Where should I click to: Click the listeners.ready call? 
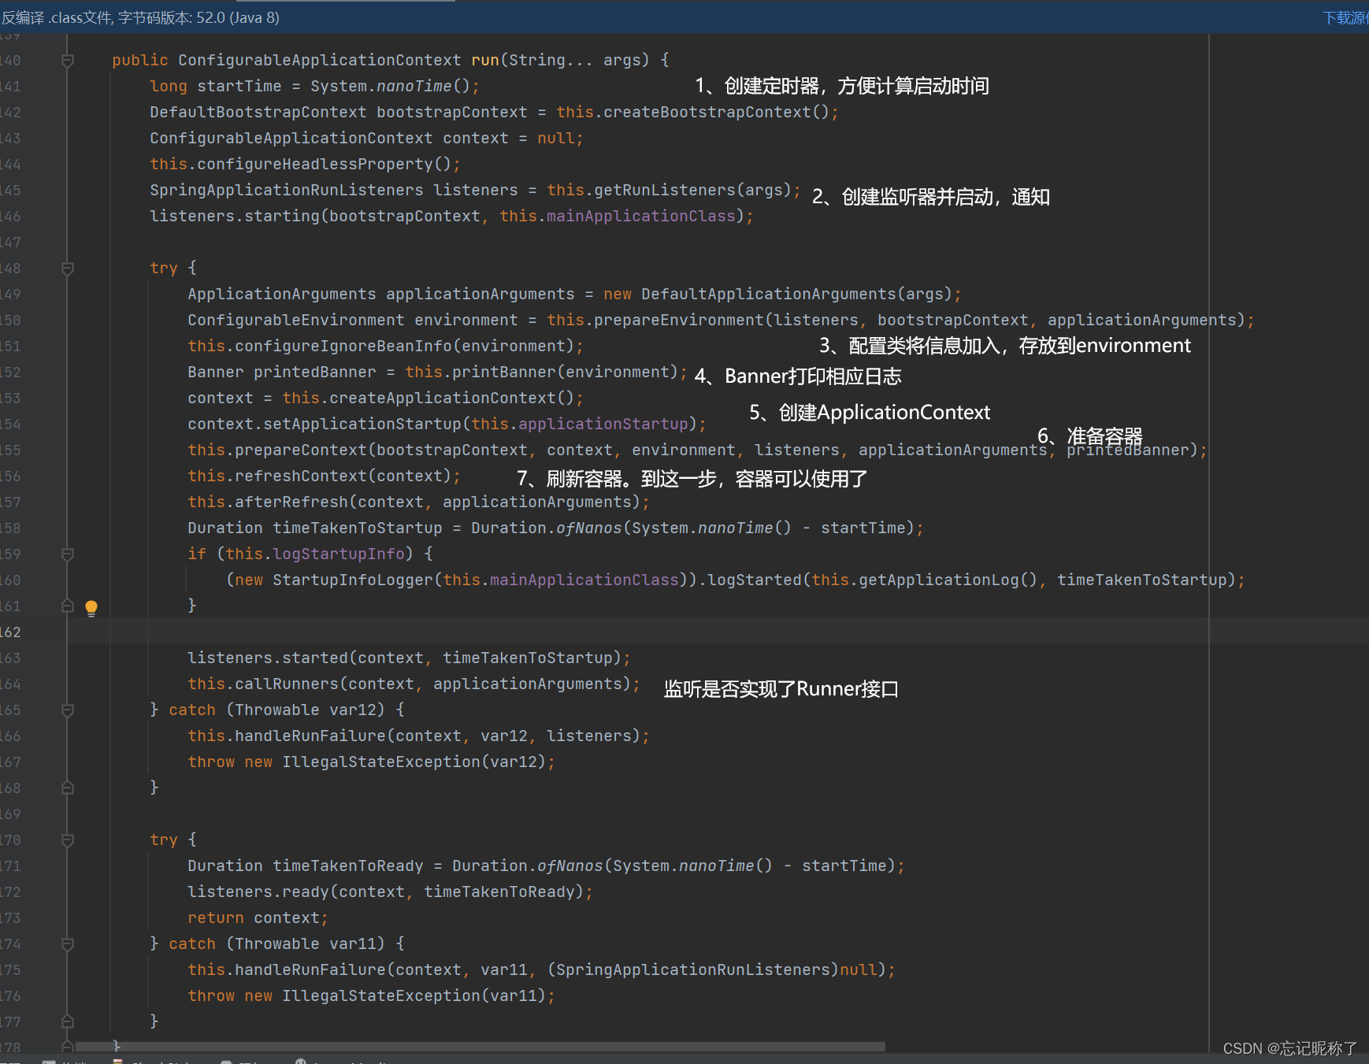pyautogui.click(x=258, y=892)
